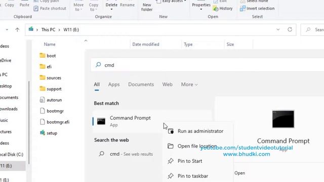Click the navigation pane vertical scrollbar

29,122
